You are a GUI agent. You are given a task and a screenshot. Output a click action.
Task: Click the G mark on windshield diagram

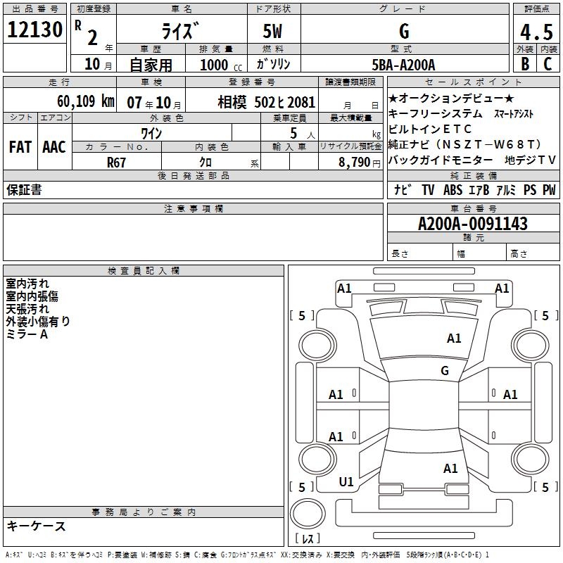point(445,370)
